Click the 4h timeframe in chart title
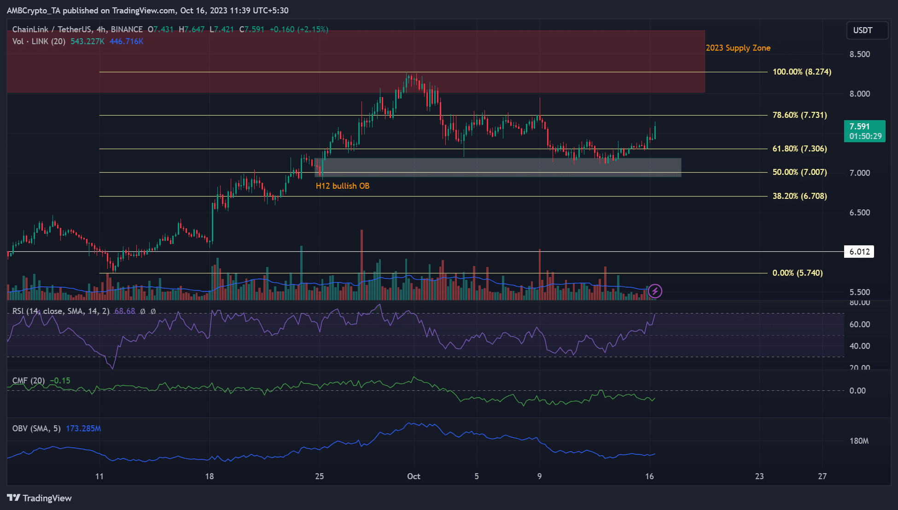The height and width of the screenshot is (510, 898). coord(101,29)
